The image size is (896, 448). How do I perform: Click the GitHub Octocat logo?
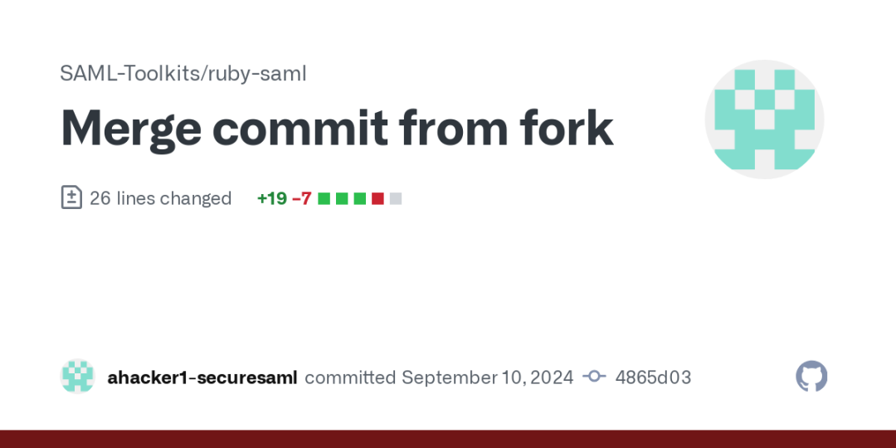point(811,376)
